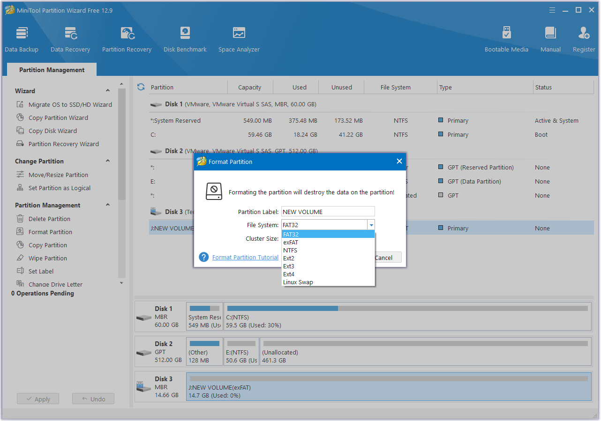
Task: Click the sidebar scroll-up arrow
Action: coord(122,83)
